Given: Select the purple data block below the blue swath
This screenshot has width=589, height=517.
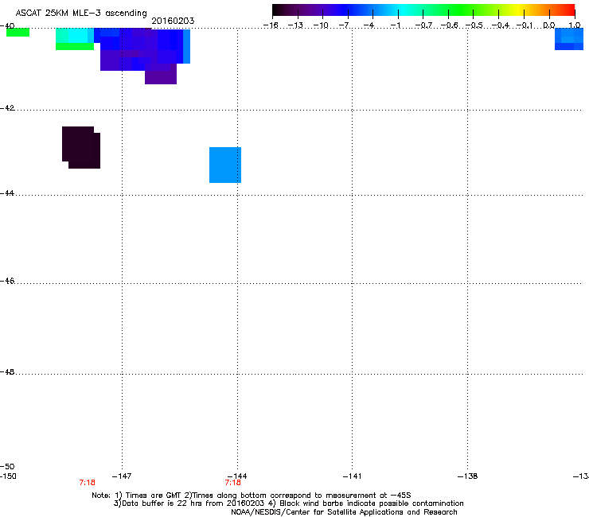Looking at the screenshot, I should (161, 74).
